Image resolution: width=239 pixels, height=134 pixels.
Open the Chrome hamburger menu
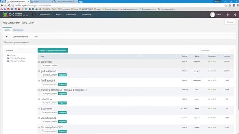point(238,6)
